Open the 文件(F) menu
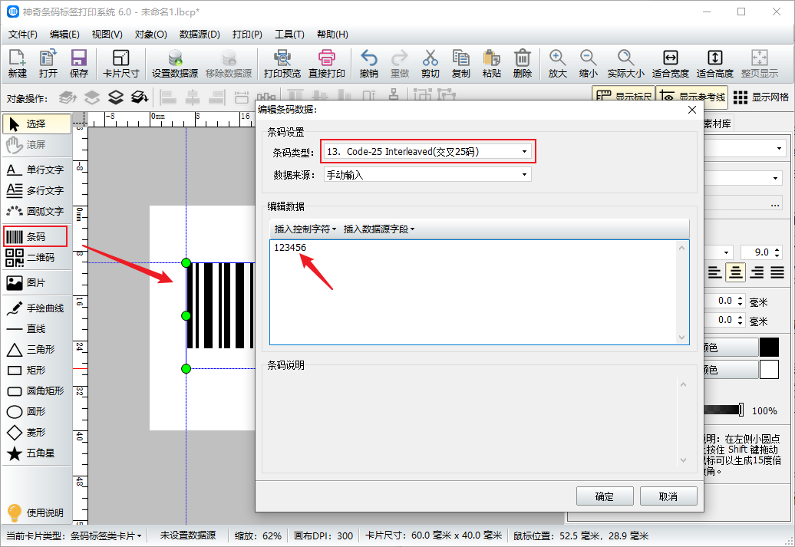Image resolution: width=795 pixels, height=547 pixels. point(23,35)
